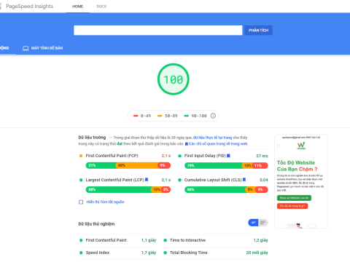The image size is (350, 262).
Task: Click the Time to Interactive label
Action: click(188, 240)
